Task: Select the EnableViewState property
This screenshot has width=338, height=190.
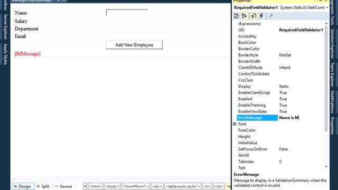Action: pos(252,111)
